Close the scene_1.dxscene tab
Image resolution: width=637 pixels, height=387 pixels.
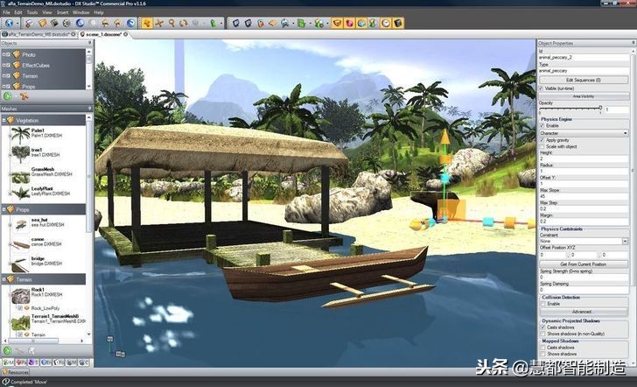(x=125, y=34)
